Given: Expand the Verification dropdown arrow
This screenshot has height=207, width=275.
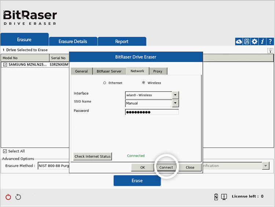Looking at the screenshot, I should click(x=265, y=166).
